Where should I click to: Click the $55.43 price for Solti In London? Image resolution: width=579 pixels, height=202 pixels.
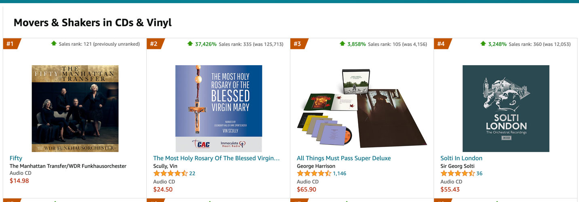click(450, 189)
